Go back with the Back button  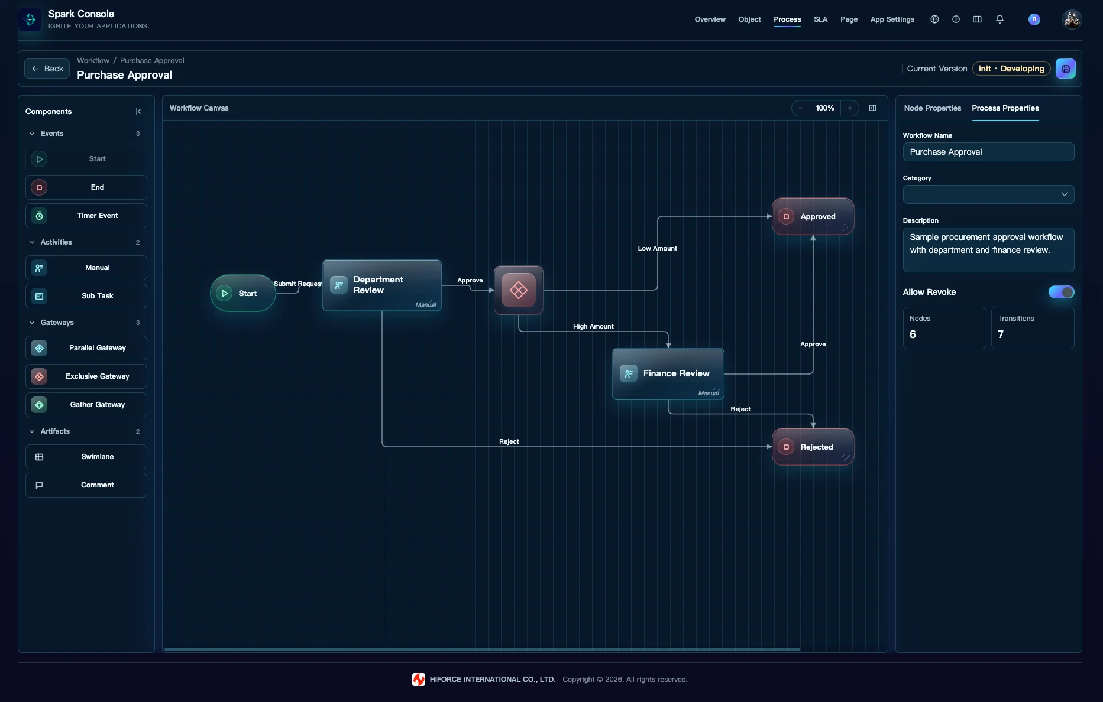click(47, 69)
